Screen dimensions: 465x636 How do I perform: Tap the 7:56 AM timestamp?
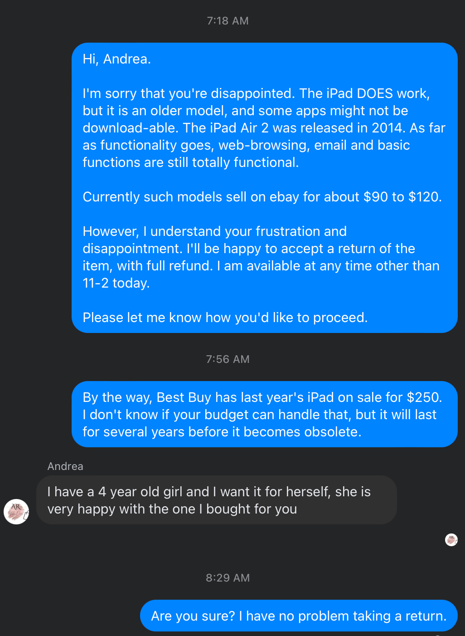pyautogui.click(x=228, y=359)
